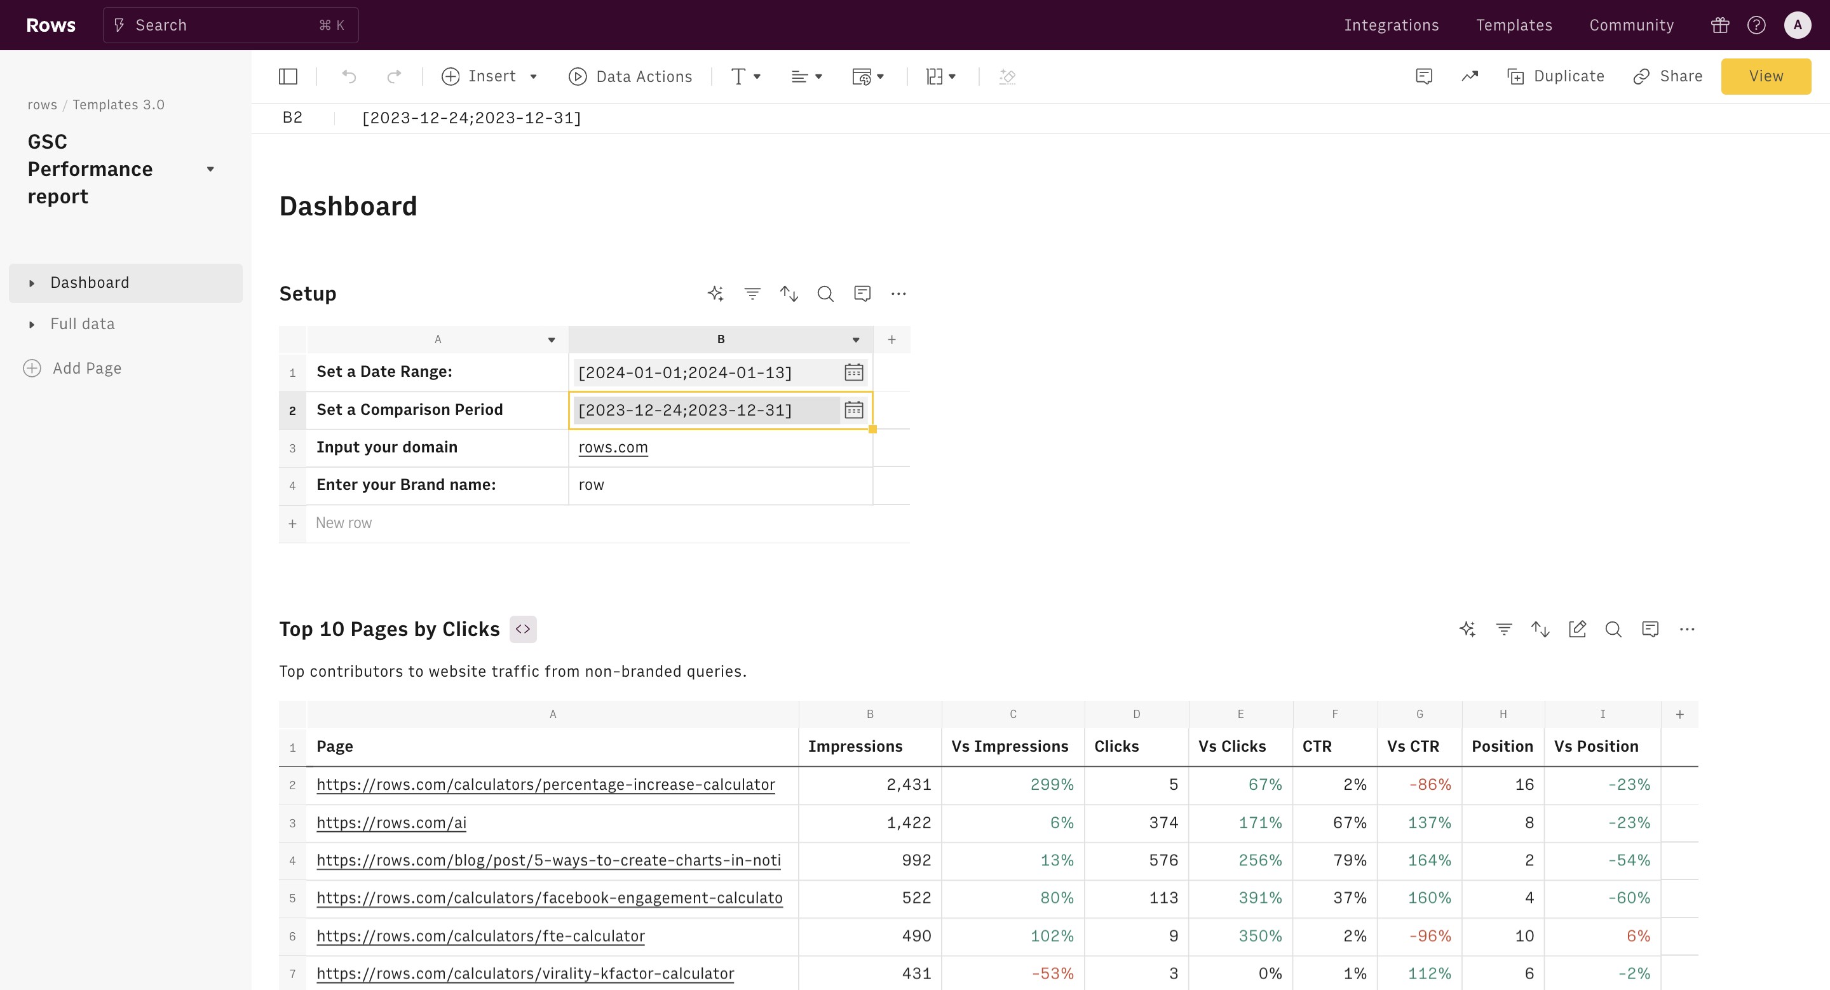This screenshot has height=990, width=1830.
Task: Open column B header dropdown arrow
Action: (x=855, y=339)
